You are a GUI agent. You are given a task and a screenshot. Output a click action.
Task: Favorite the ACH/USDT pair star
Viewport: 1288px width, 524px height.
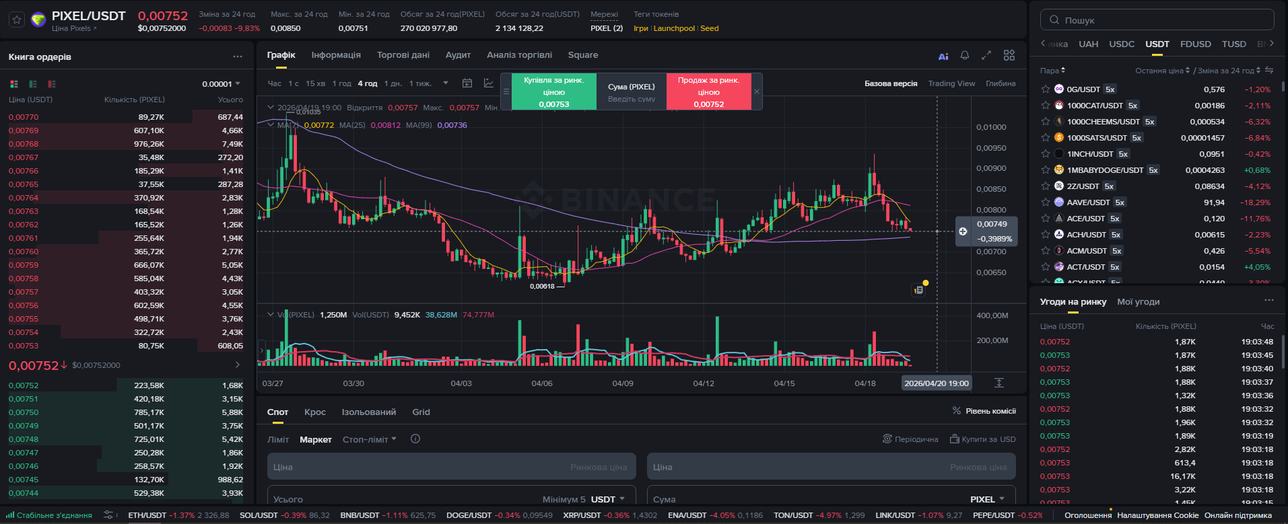(1046, 234)
